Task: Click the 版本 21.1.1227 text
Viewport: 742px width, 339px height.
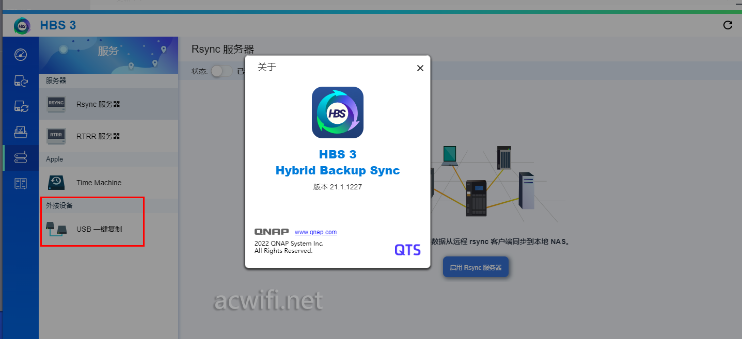Action: [338, 187]
